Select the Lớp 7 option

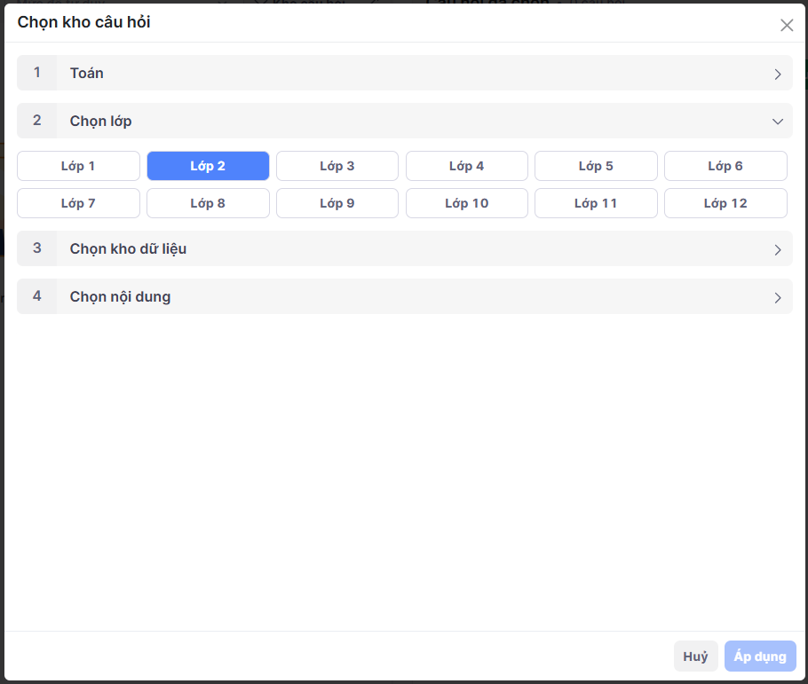(x=78, y=203)
